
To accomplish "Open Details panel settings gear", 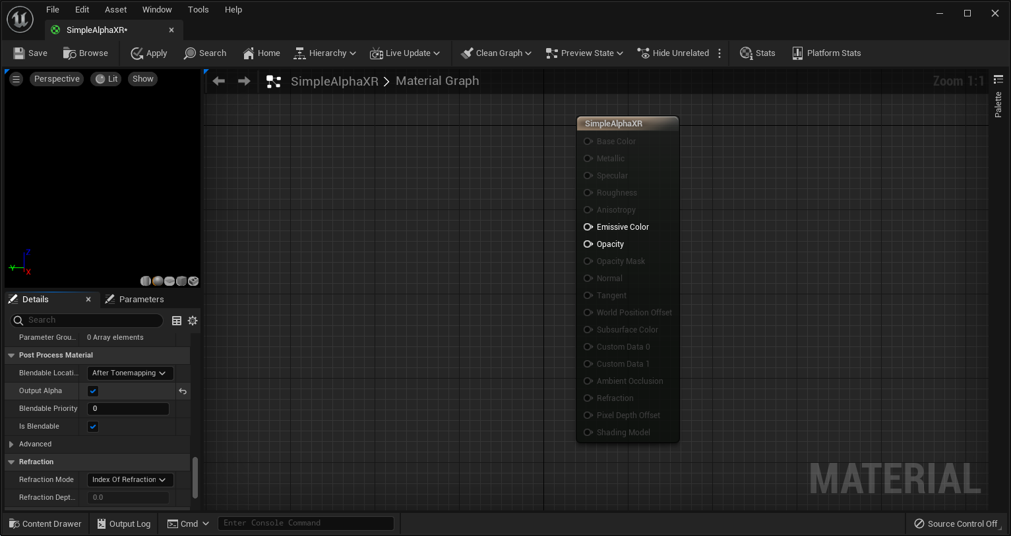I will [x=193, y=321].
